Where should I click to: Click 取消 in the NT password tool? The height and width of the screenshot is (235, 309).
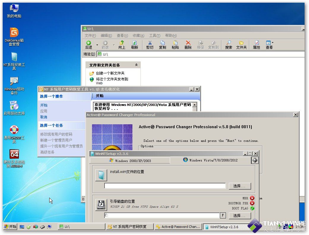44,117
